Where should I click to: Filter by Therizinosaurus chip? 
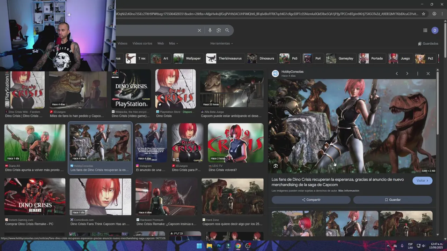click(225, 58)
